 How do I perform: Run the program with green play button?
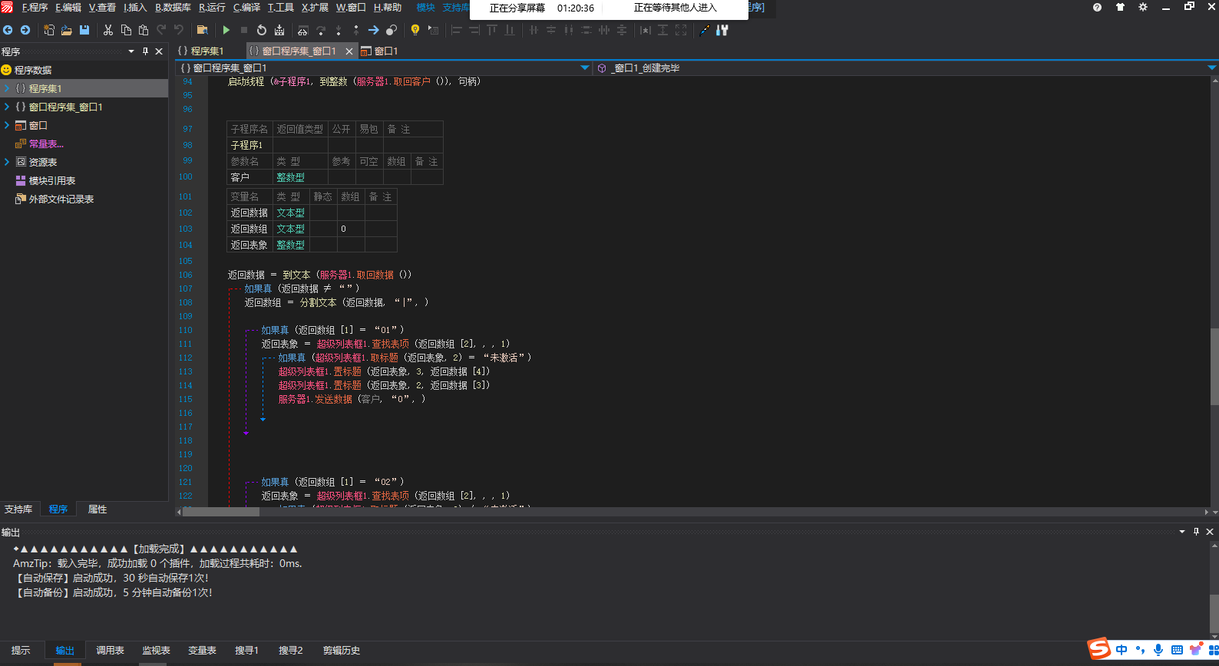pyautogui.click(x=226, y=30)
